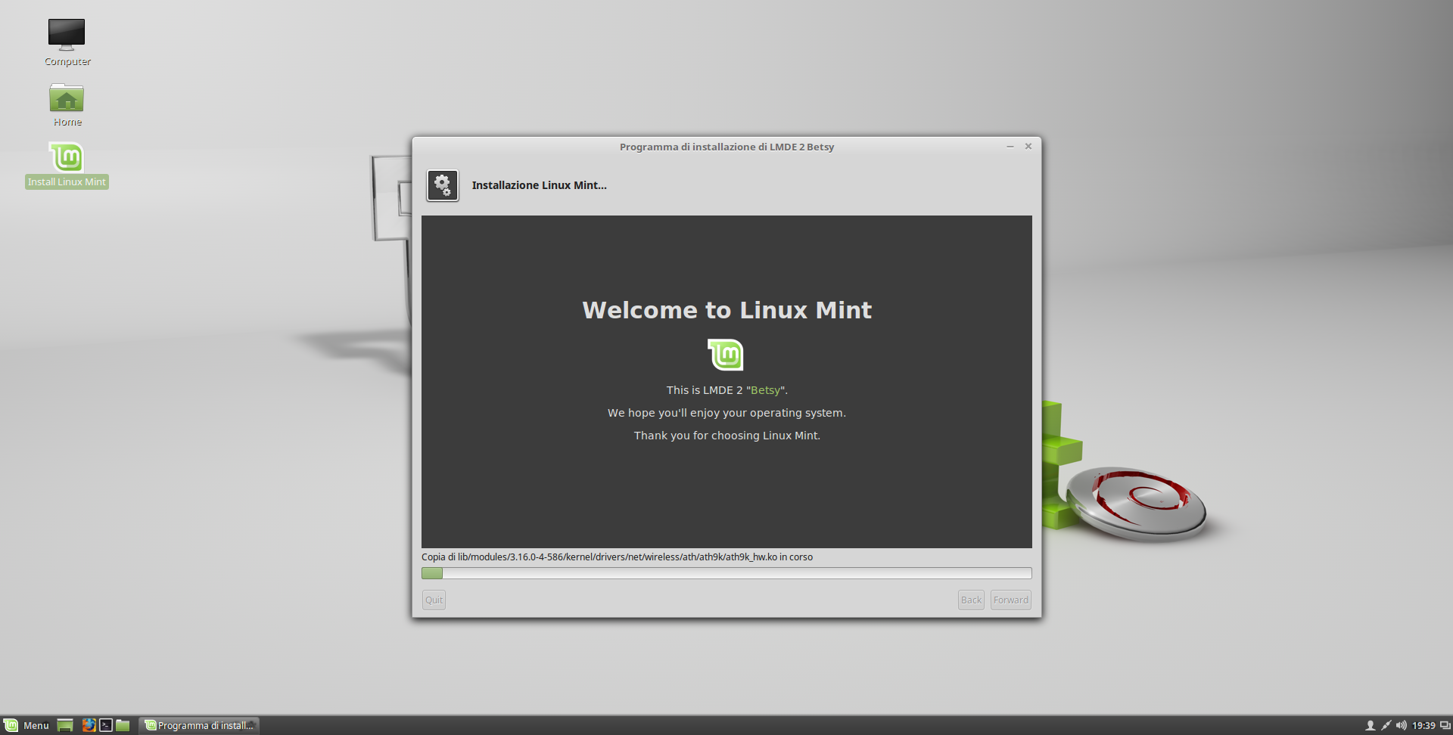Click the green Betsy word in the slide
Screen dimensions: 1453x735
765,390
